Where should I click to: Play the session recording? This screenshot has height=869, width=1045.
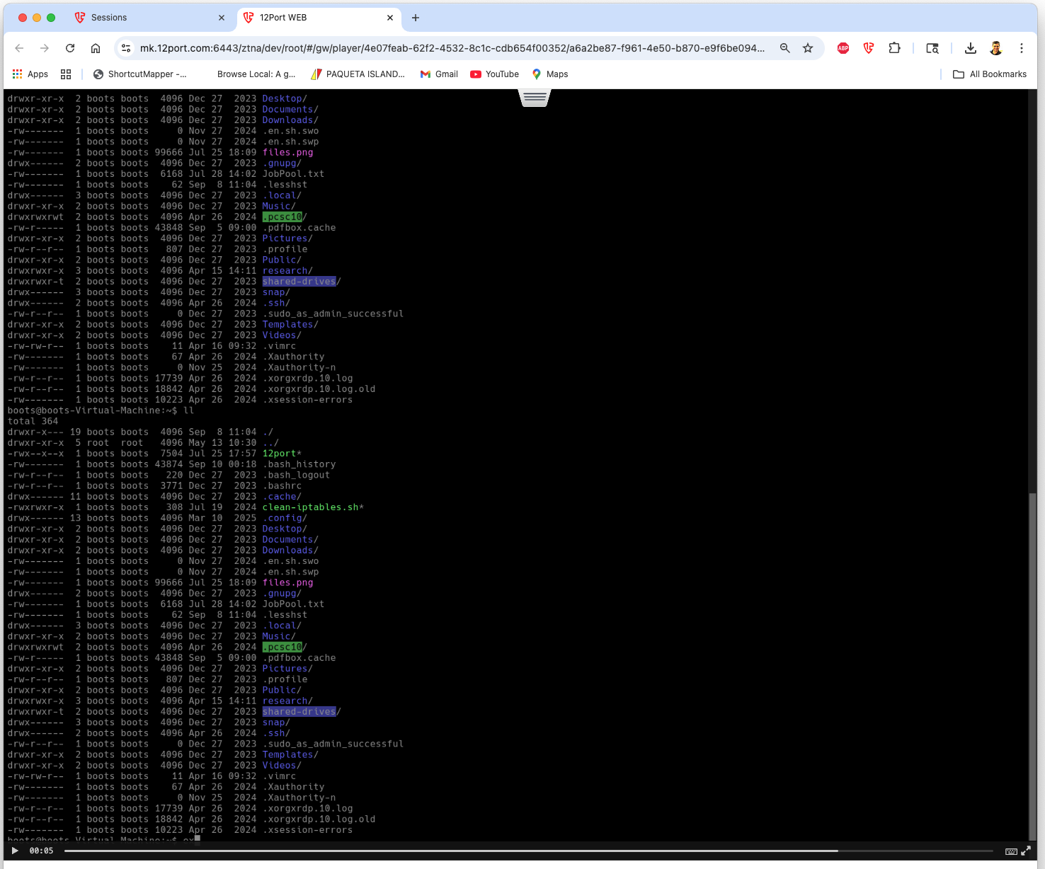15,851
